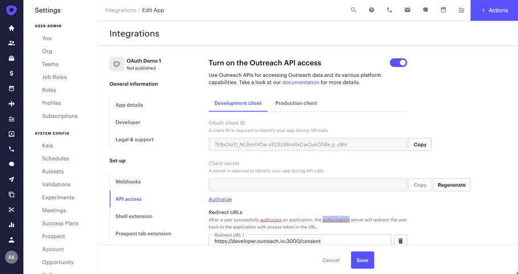This screenshot has height=274, width=518.
Task: Open Snippets scissors icon in left sidebar
Action: 11,210
